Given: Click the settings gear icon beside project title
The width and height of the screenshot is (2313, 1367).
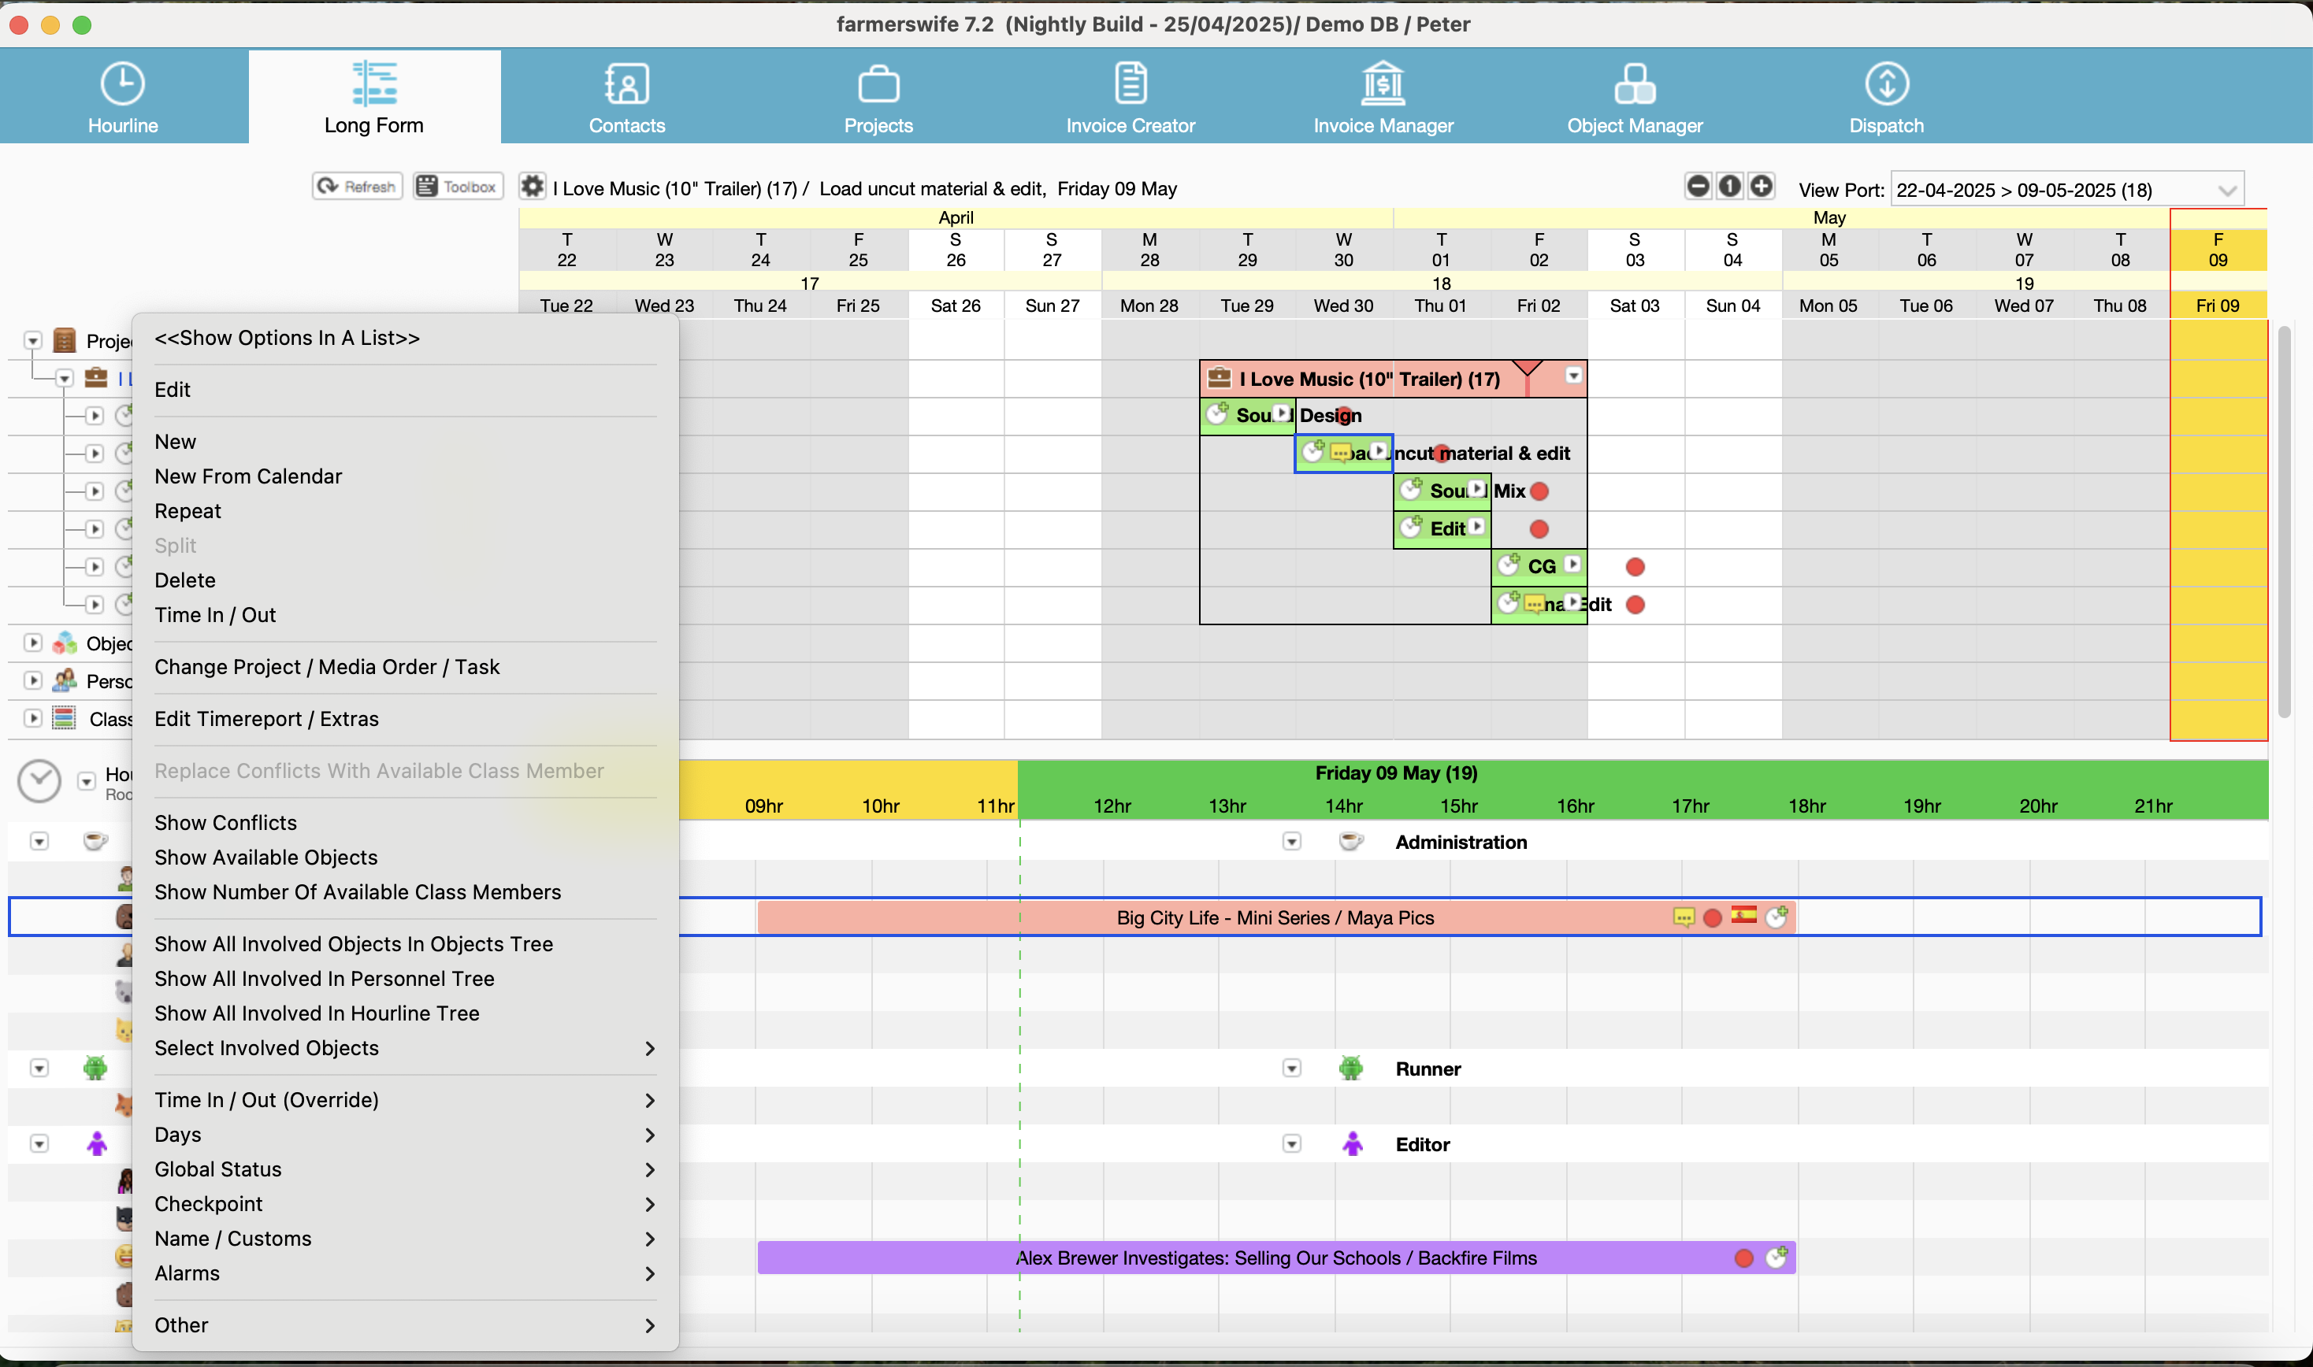Looking at the screenshot, I should 532,187.
